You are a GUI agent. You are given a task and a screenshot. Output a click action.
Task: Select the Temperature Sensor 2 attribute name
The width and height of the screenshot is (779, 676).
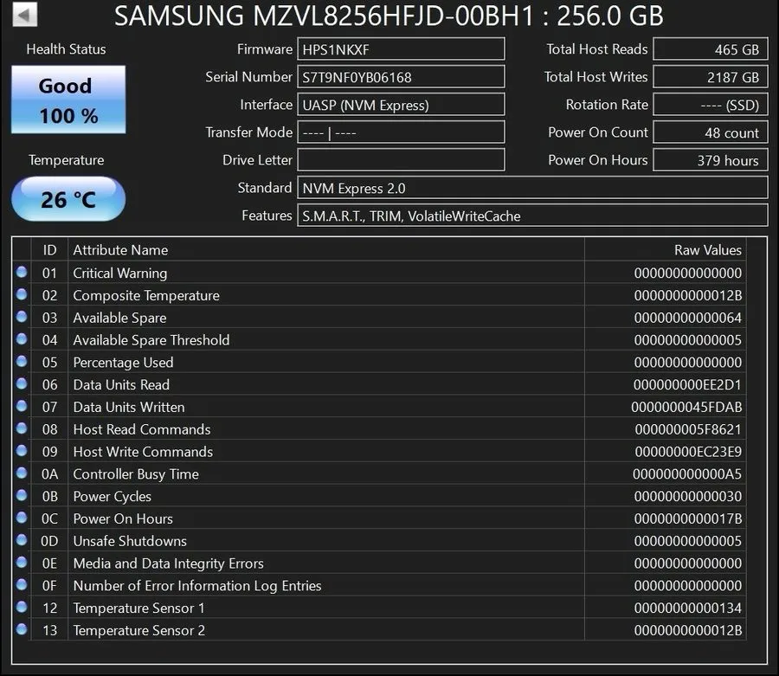(139, 631)
